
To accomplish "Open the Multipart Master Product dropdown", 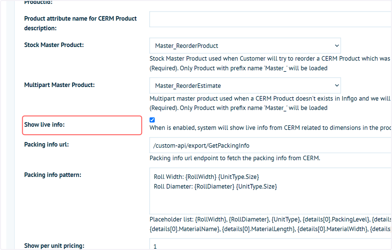I will pos(245,86).
